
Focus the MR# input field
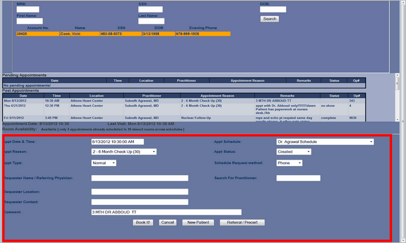(28, 10)
